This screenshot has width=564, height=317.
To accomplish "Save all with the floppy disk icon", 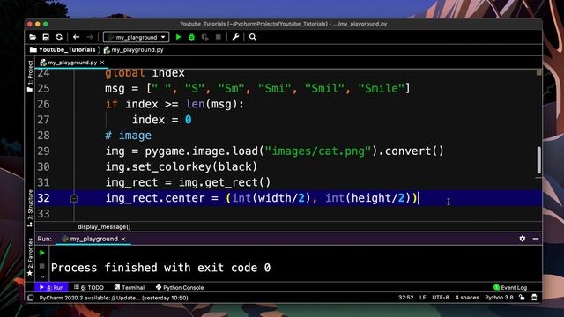I will (46, 37).
